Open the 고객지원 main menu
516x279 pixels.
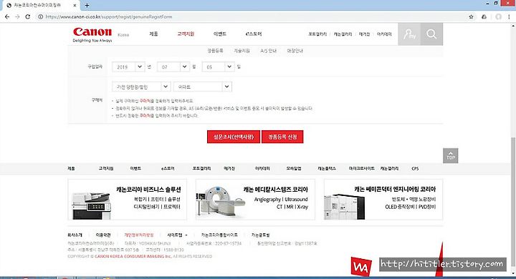[186, 34]
